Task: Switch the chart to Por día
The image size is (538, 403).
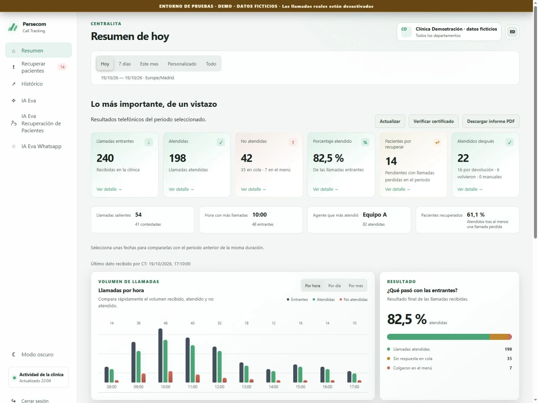Action: (x=334, y=286)
